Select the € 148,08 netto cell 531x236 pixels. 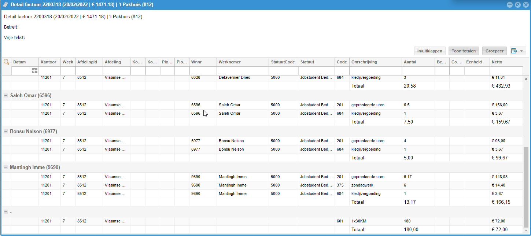(506, 177)
